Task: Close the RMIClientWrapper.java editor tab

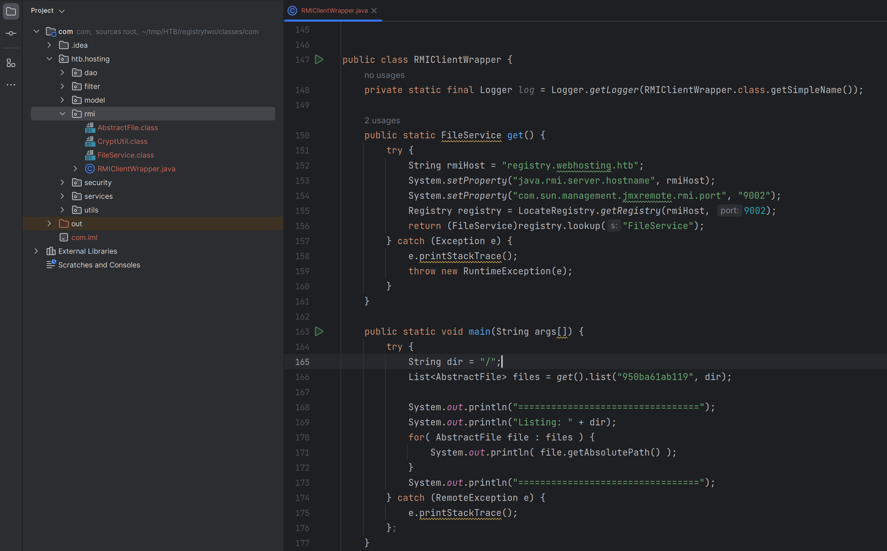Action: point(374,11)
